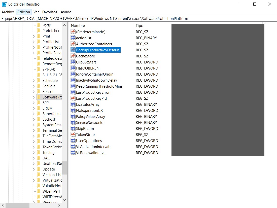Select the Terminal Server key
This screenshot has height=208, width=277.
coord(52,130)
